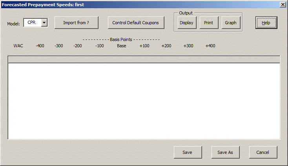Click the +100 basis points label
The image size is (288, 166).
click(x=144, y=46)
